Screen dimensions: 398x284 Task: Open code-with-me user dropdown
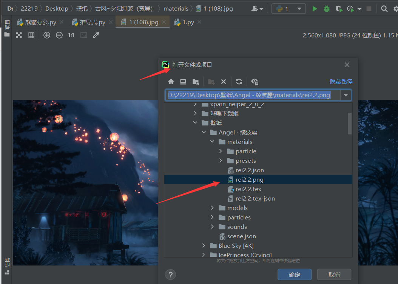tap(257, 9)
